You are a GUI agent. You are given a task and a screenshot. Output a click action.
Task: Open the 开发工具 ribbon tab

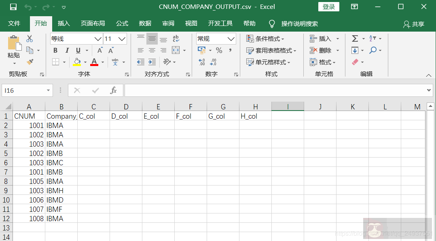220,23
